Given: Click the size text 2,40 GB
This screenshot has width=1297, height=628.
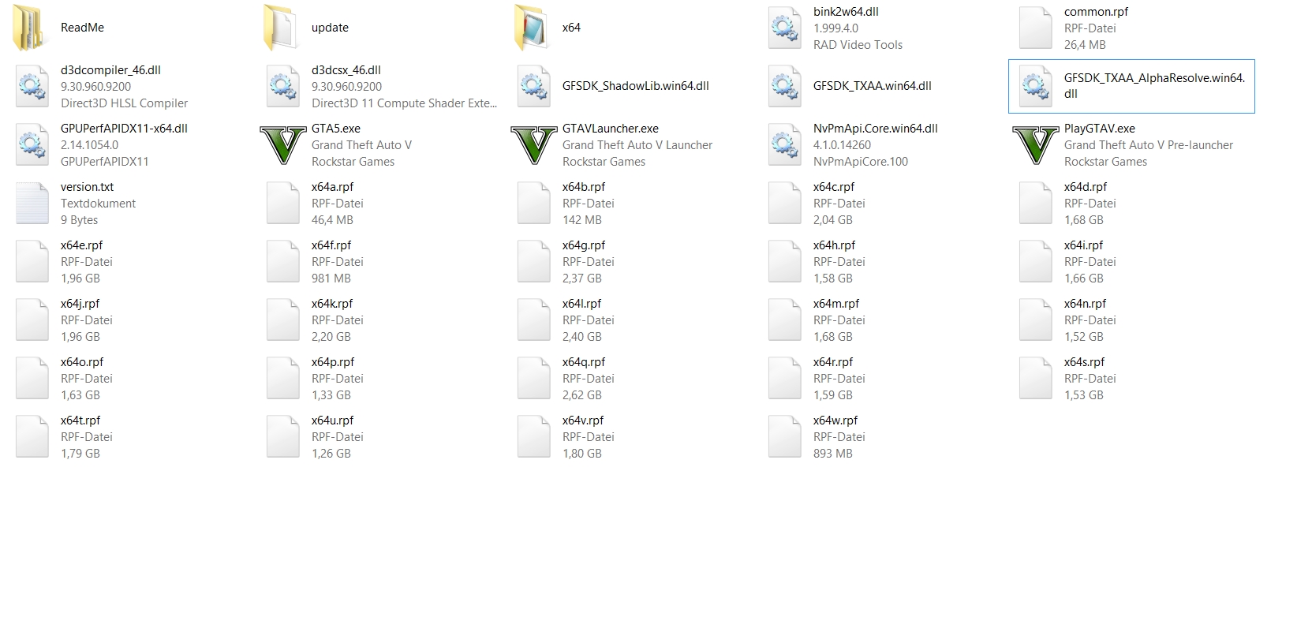Looking at the screenshot, I should tap(582, 337).
